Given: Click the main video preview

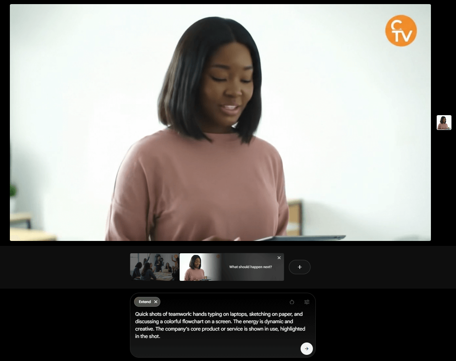Looking at the screenshot, I should coord(220,123).
